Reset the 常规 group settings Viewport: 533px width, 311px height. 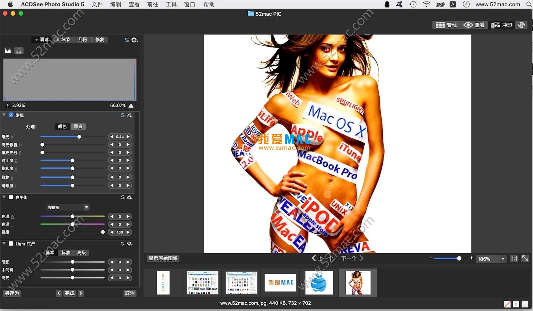[x=123, y=115]
